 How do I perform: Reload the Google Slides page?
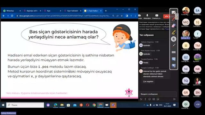click(x=12, y=16)
